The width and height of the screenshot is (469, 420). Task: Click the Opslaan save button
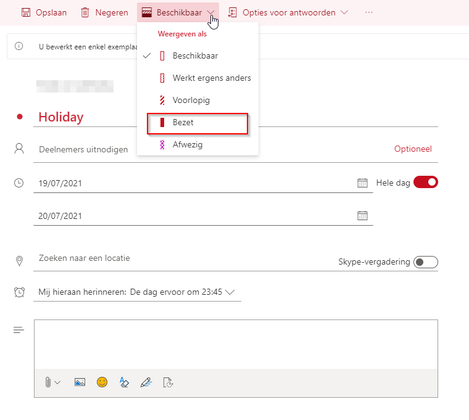tap(43, 12)
